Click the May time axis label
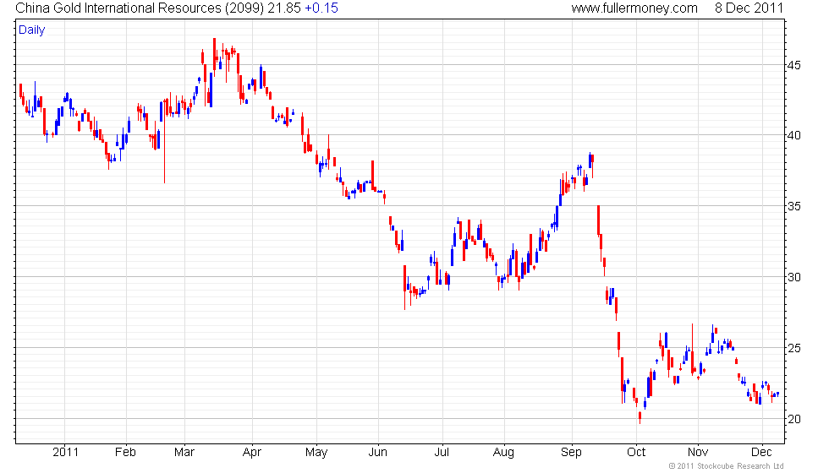Screen dimensions: 829x473 [x=316, y=453]
